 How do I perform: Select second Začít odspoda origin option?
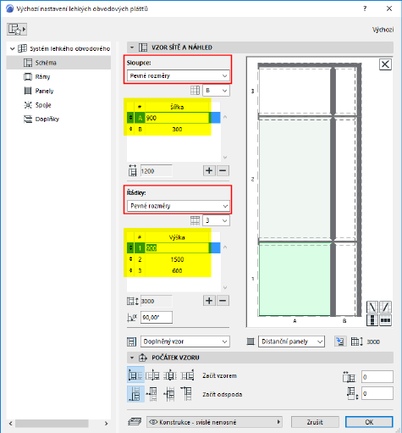(152, 394)
